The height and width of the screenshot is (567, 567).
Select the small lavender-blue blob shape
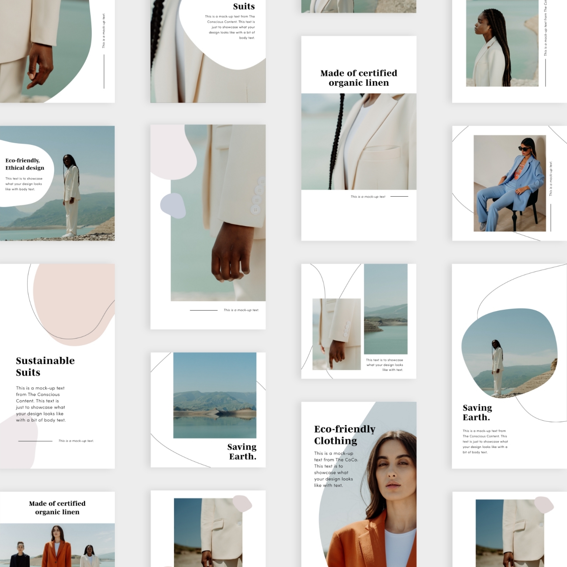(173, 206)
